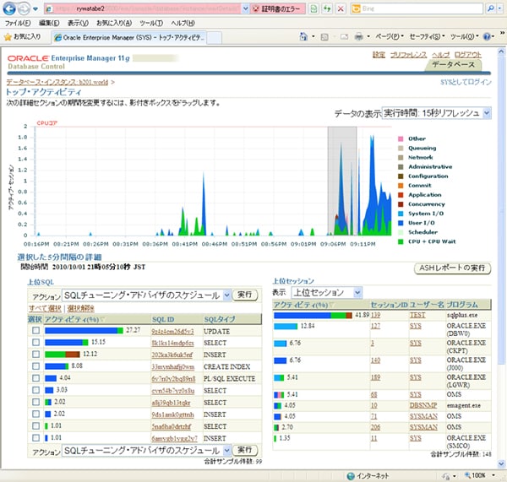Click the search magnifier icon
Screen dimensions: 507x482
(x=490, y=8)
